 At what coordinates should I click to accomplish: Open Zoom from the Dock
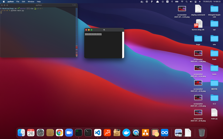coord(69,133)
